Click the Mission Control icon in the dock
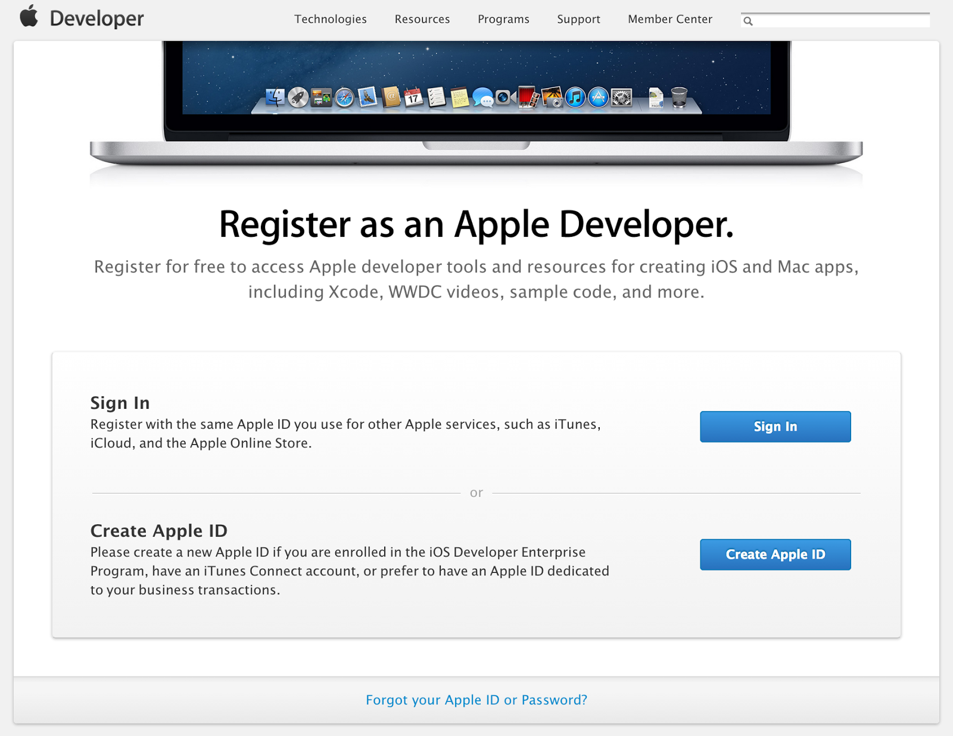This screenshot has width=953, height=736. click(322, 97)
